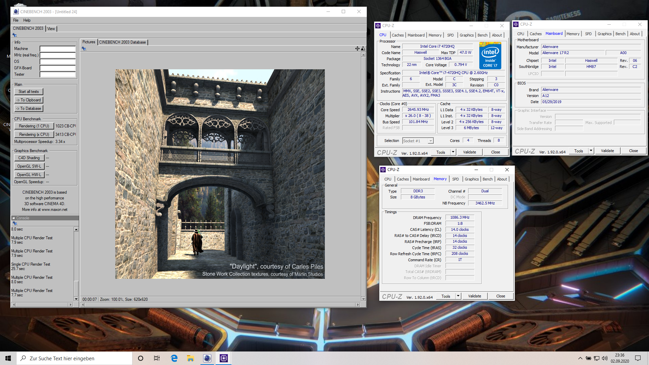The width and height of the screenshot is (649, 365).
Task: Run the Rendering (x CPU) benchmark
Action: [34, 135]
